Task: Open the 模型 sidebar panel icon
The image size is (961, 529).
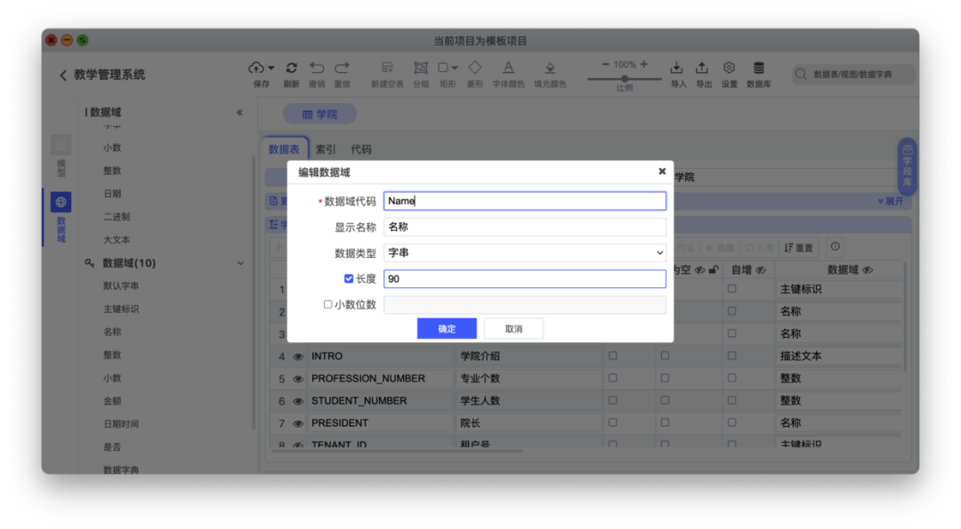Action: tap(61, 145)
